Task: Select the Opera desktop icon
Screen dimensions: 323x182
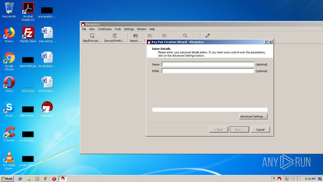Action: (x=9, y=84)
